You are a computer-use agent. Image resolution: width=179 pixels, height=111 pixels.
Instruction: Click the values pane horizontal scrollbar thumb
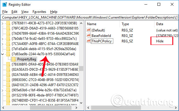tap(116, 108)
